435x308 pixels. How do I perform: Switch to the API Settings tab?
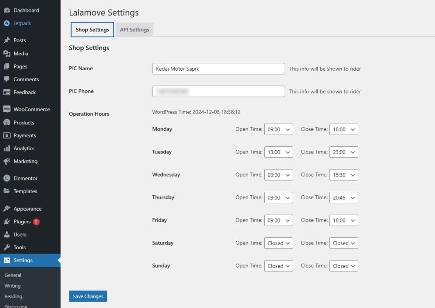tap(135, 30)
